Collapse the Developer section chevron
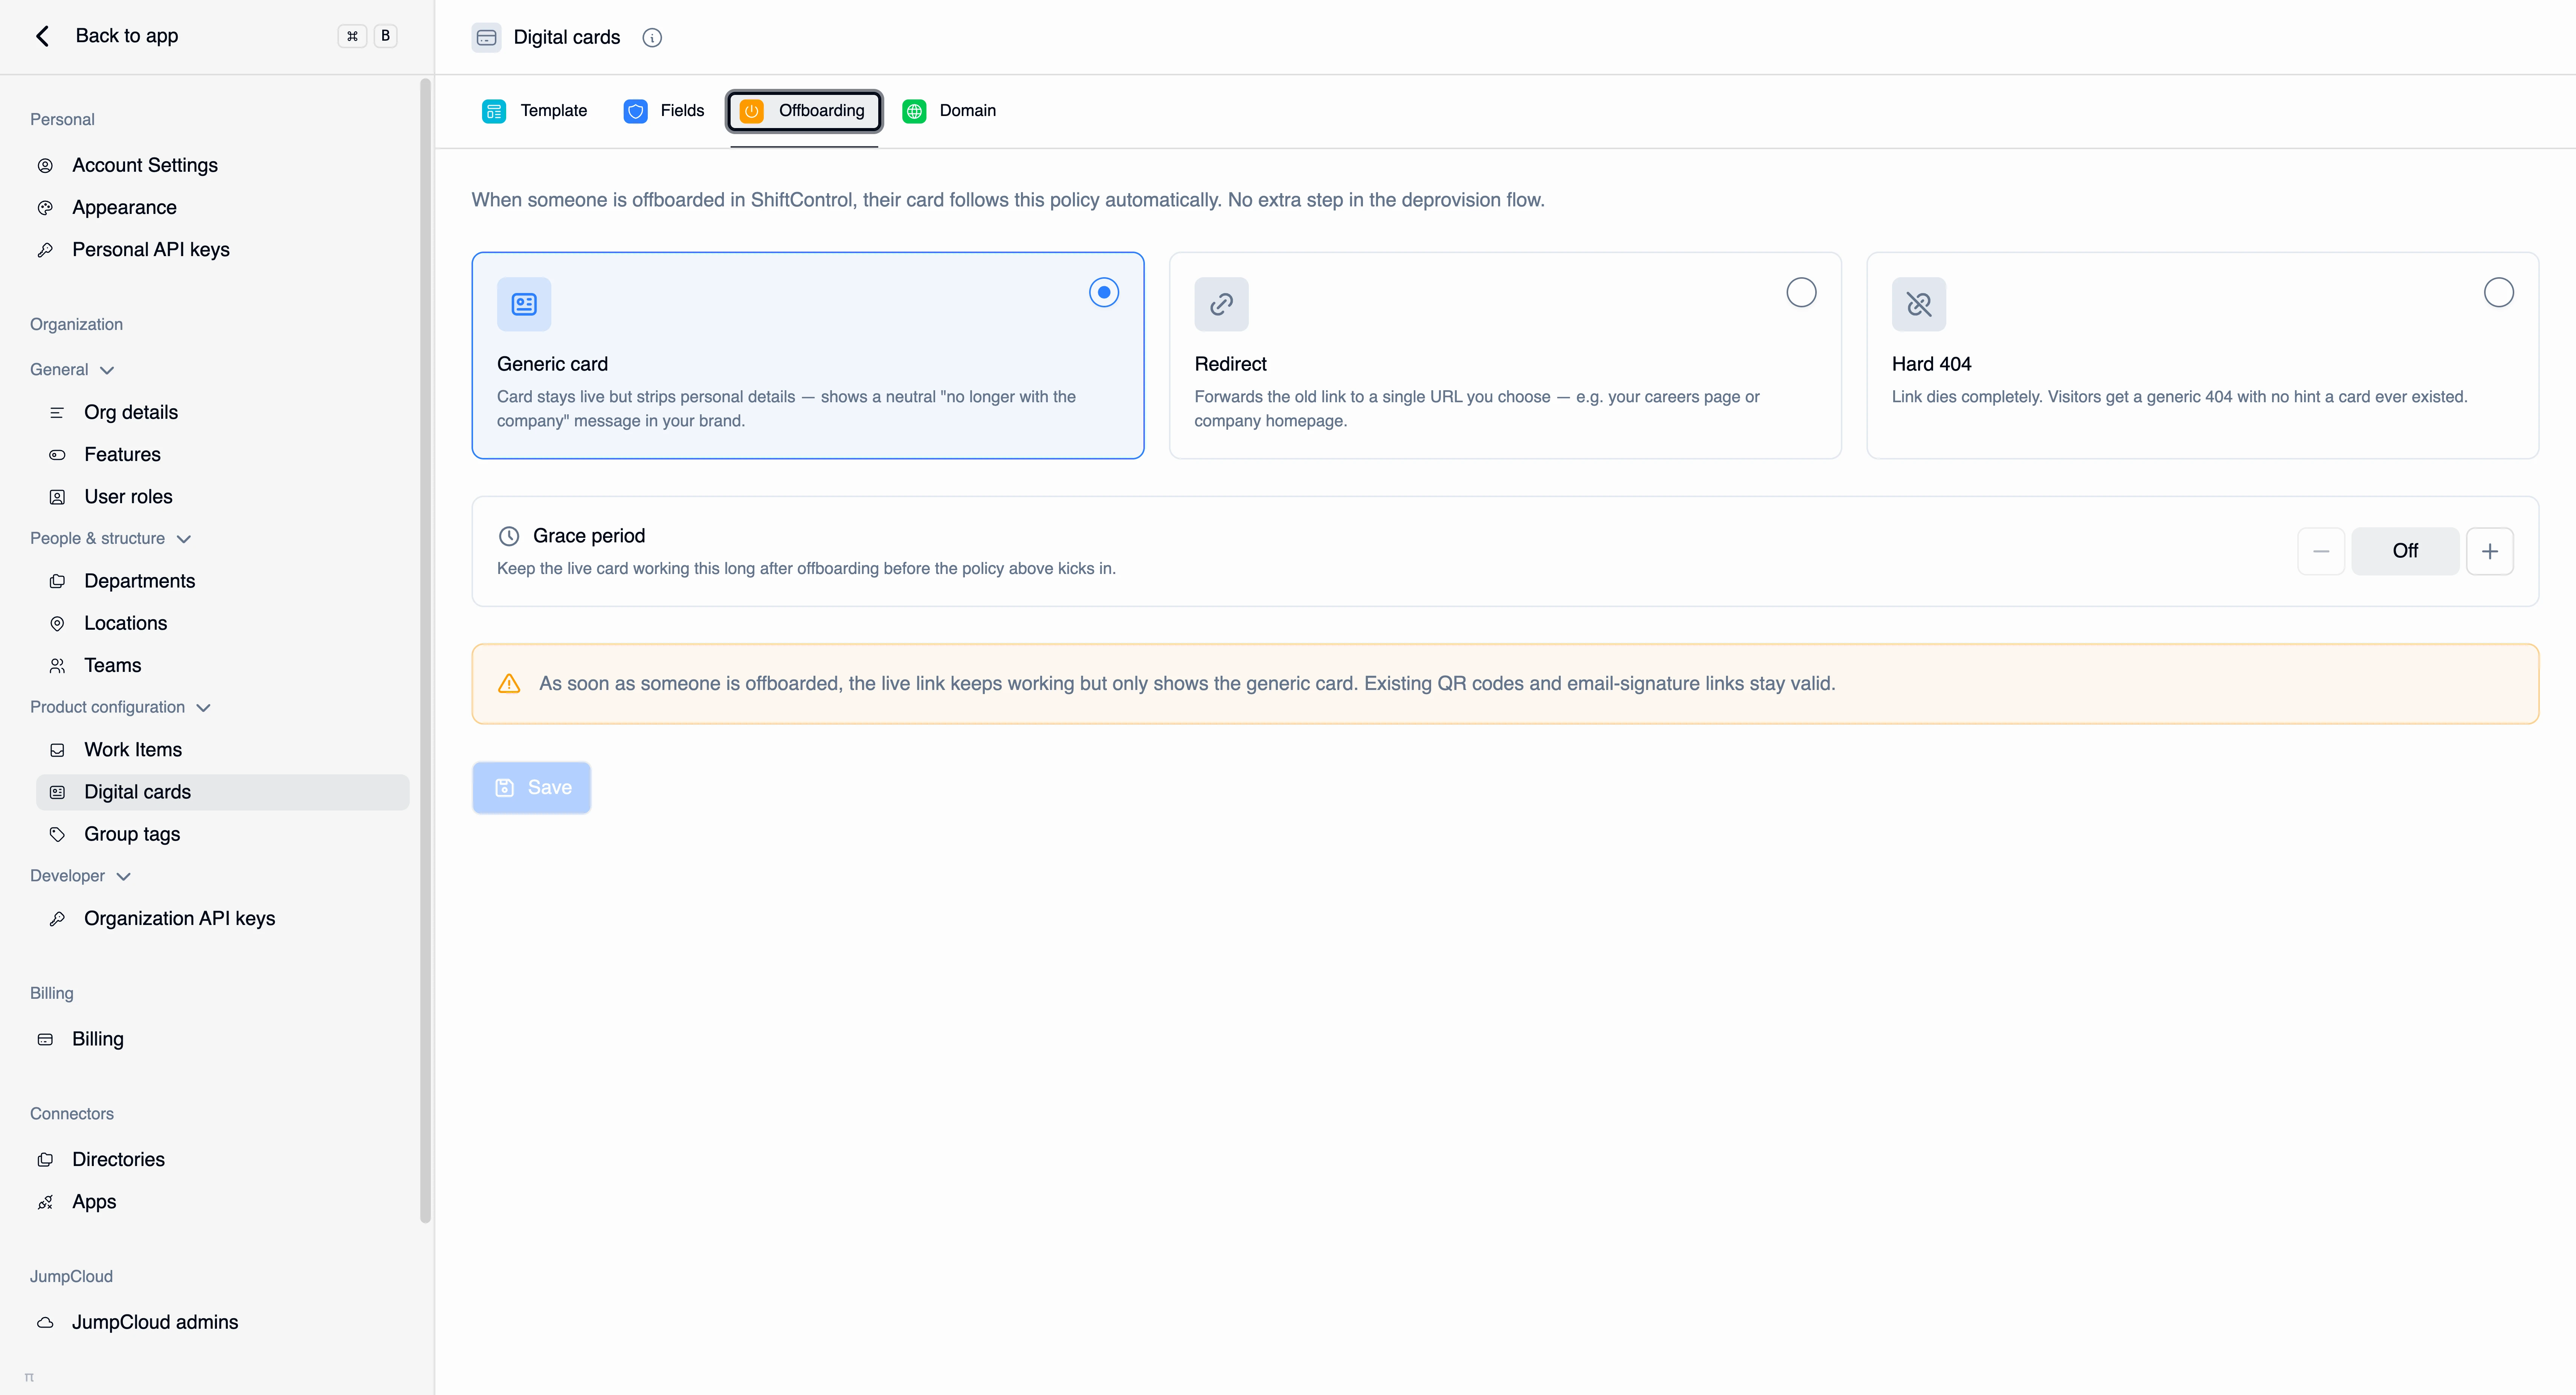Viewport: 2576px width, 1395px height. tap(124, 877)
